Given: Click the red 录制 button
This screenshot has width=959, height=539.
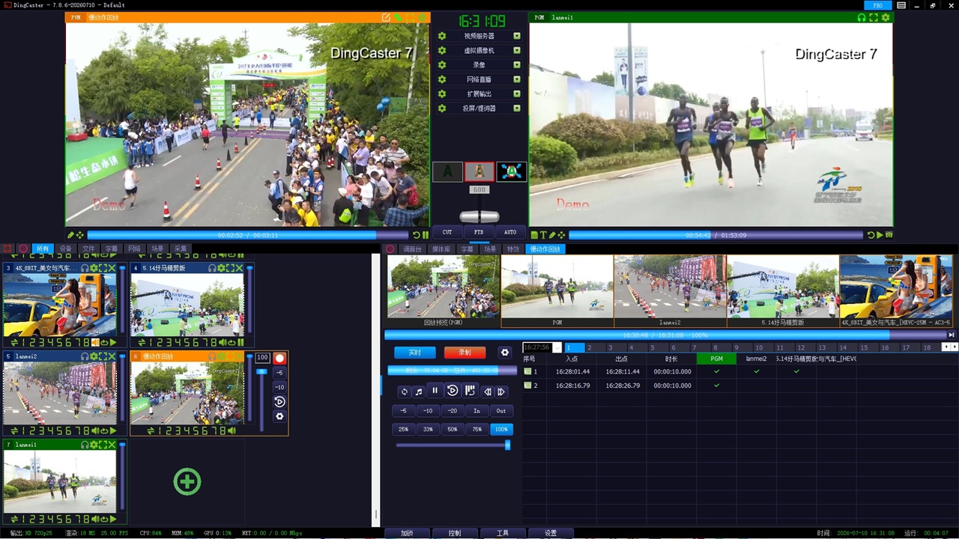Looking at the screenshot, I should 465,353.
